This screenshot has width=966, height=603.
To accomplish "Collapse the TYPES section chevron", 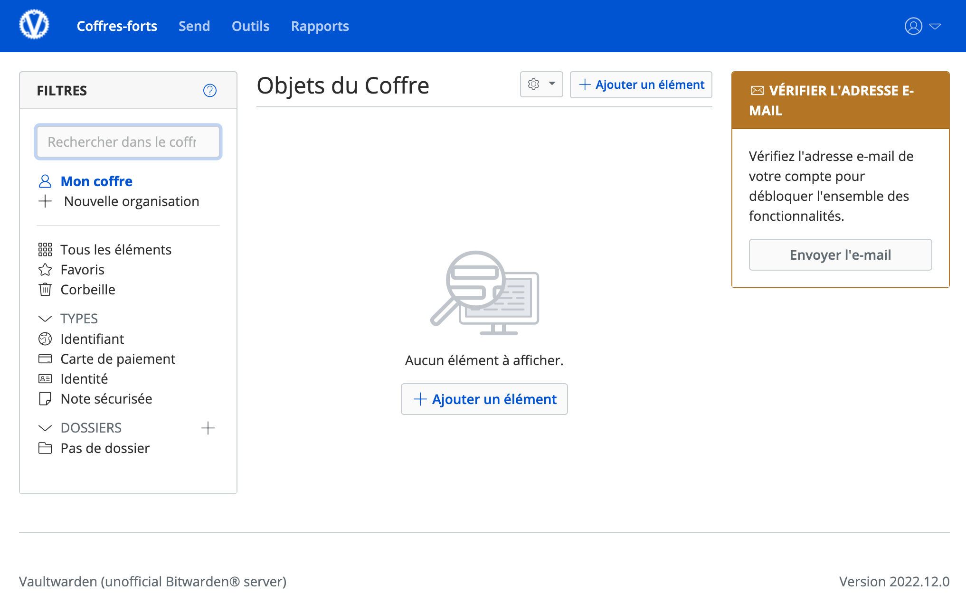I will (x=45, y=319).
